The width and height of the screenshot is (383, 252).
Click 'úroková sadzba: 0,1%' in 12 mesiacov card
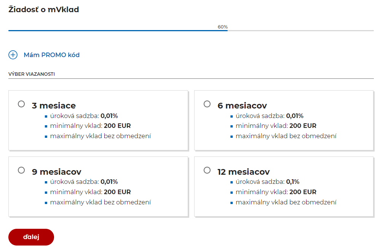[267, 182]
